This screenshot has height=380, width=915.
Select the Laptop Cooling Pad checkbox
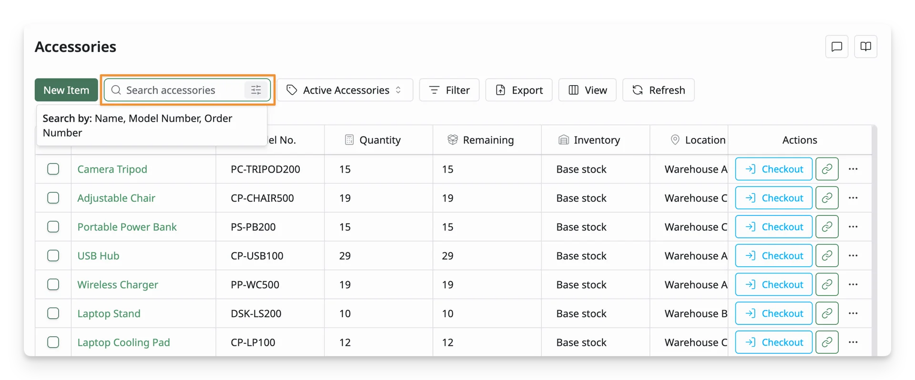(x=53, y=342)
